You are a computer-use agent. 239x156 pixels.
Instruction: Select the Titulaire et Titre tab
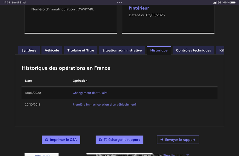[81, 51]
